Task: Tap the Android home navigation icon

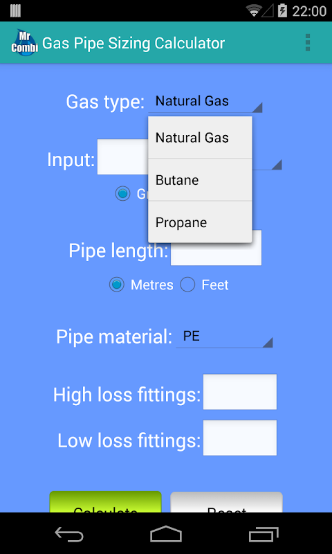Action: pyautogui.click(x=166, y=534)
